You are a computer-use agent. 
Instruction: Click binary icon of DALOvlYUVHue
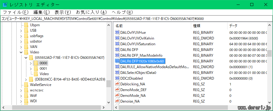(117, 33)
